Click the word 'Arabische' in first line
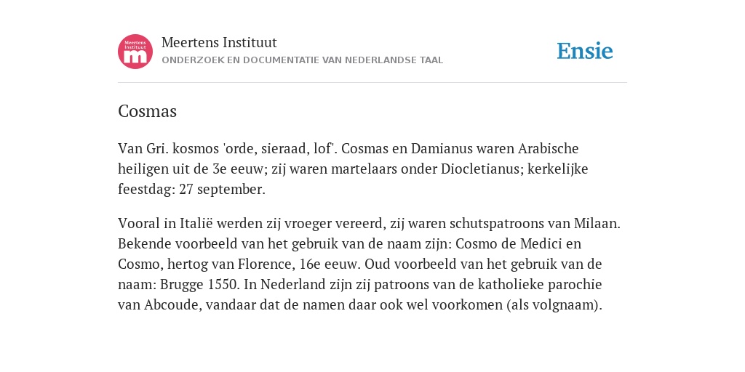Screen dimensions: 745x372 tap(549, 148)
